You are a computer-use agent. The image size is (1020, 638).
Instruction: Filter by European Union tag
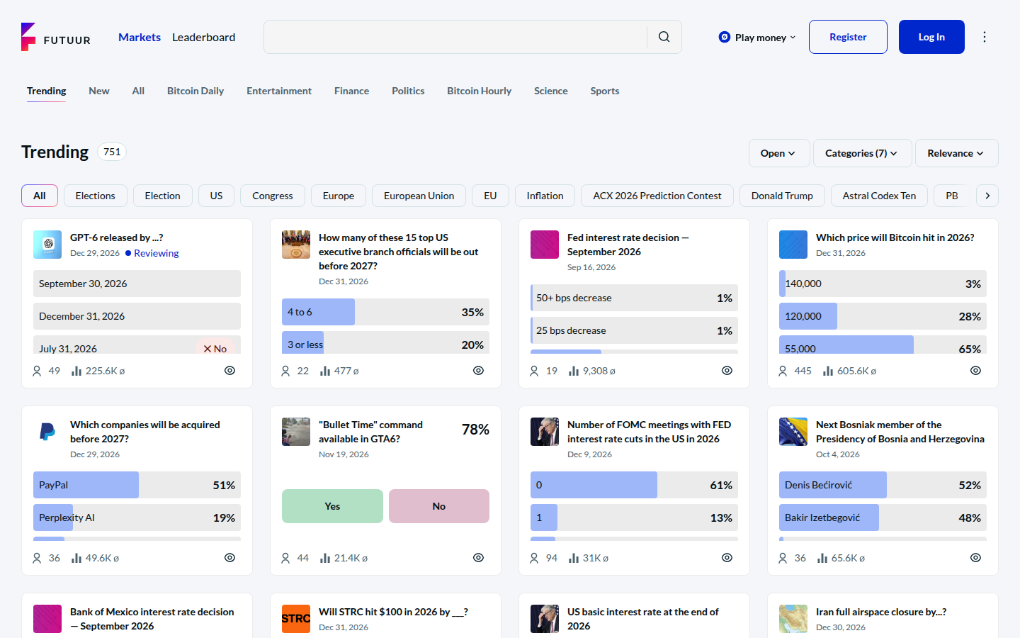(419, 196)
